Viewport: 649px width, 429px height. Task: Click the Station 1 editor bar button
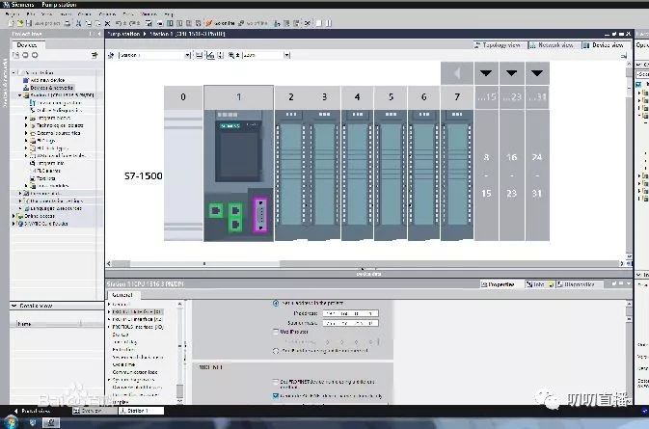pyautogui.click(x=141, y=411)
